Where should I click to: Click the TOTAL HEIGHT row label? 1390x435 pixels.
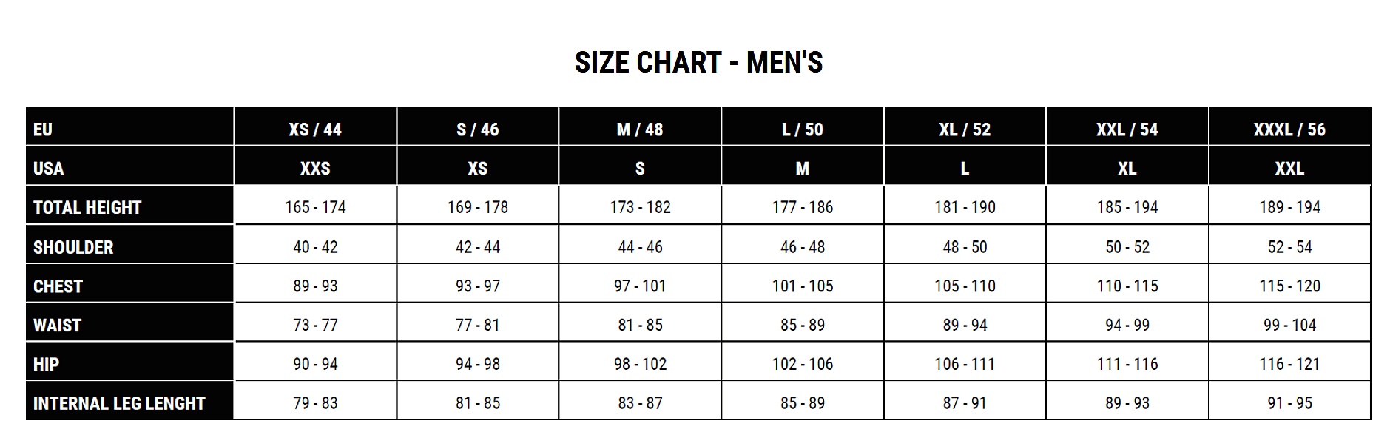tap(87, 208)
